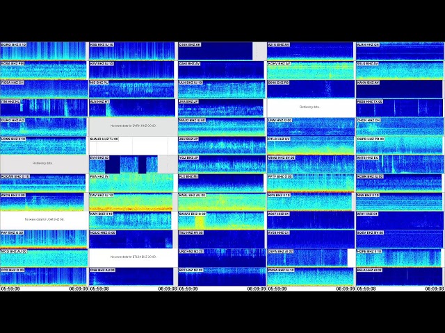Click the 'No wave data for UGM' message
Screen dimensions: 445x333
[44, 219]
